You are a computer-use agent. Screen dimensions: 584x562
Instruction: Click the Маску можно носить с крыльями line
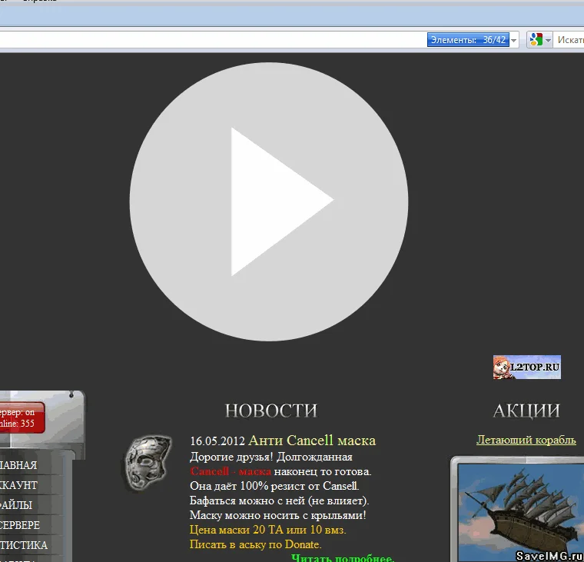point(278,515)
